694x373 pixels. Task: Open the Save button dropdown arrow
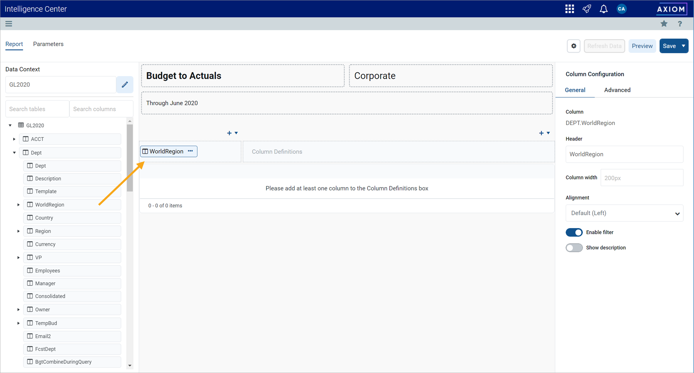(683, 46)
